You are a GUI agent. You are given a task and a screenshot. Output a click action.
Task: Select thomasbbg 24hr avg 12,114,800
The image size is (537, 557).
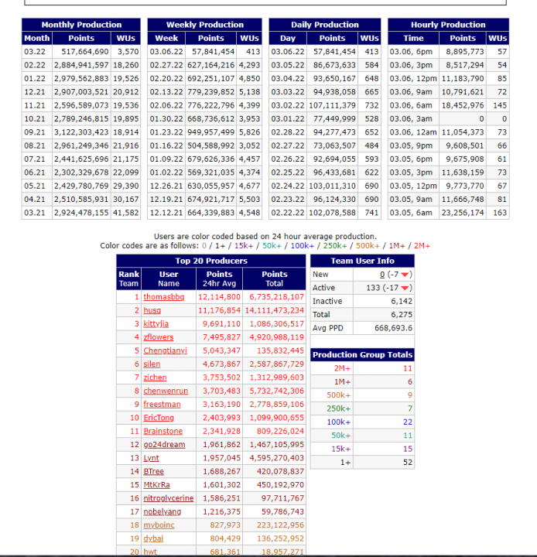[x=219, y=297]
